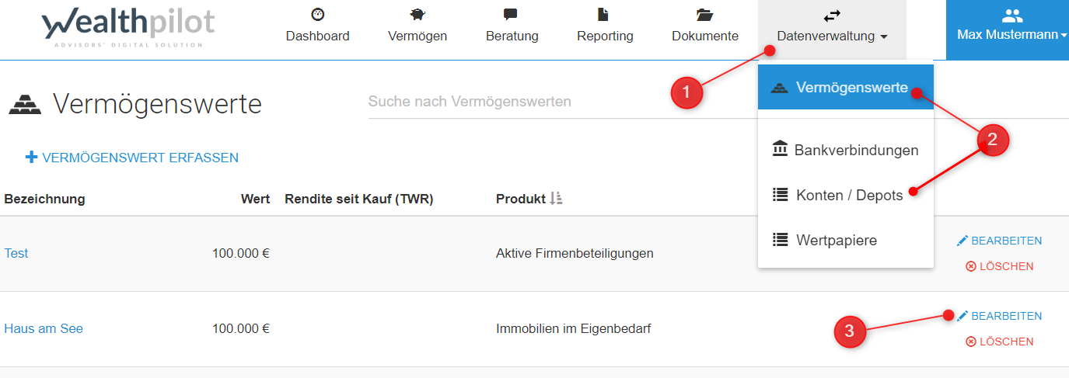Click the sort icon next to Produkt

[556, 199]
